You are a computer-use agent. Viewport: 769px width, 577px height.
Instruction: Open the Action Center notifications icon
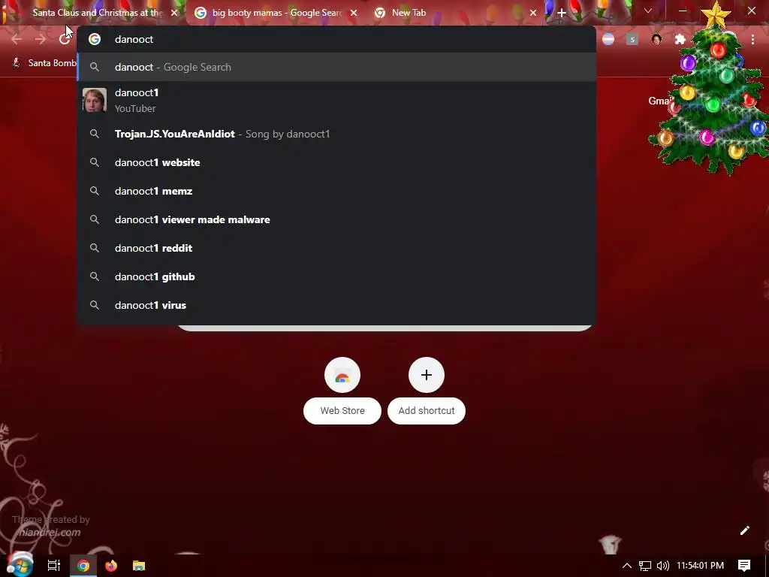click(744, 566)
